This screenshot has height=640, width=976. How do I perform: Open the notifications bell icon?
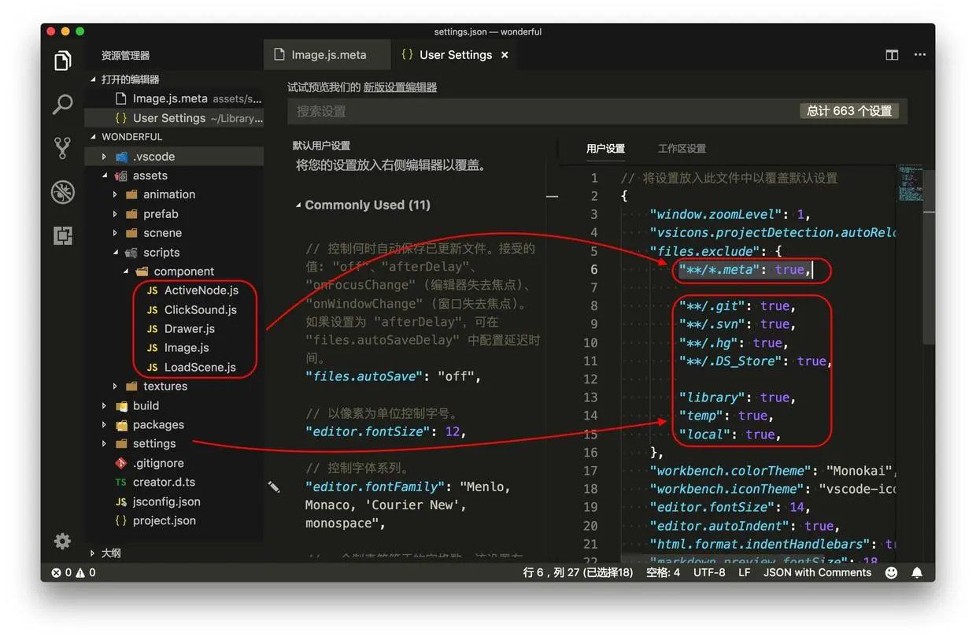click(917, 572)
